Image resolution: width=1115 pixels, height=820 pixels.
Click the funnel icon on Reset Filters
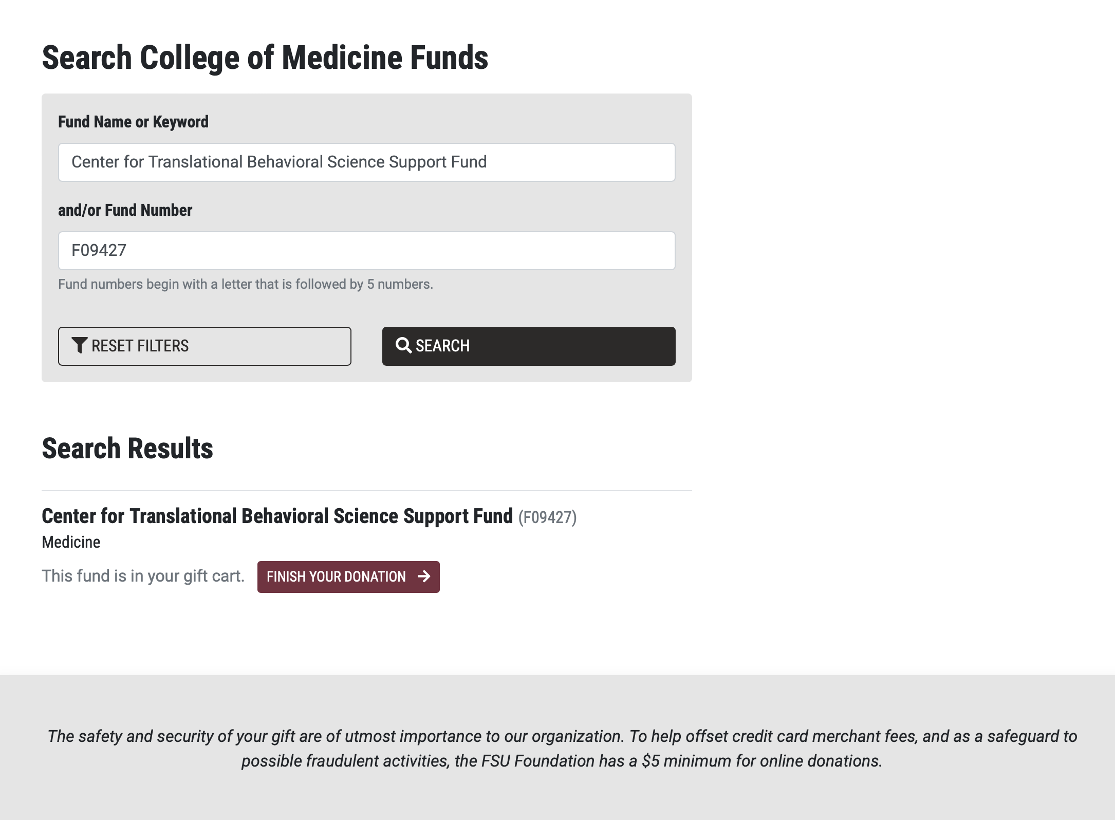80,346
